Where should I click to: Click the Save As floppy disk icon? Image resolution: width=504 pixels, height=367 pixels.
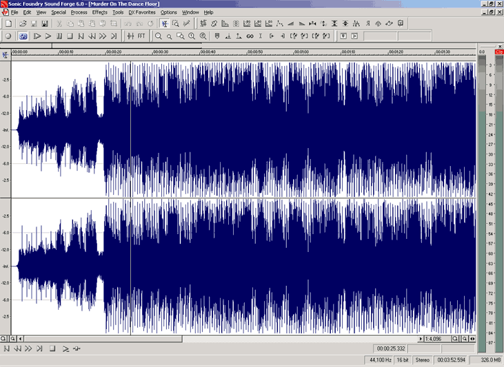click(x=45, y=23)
